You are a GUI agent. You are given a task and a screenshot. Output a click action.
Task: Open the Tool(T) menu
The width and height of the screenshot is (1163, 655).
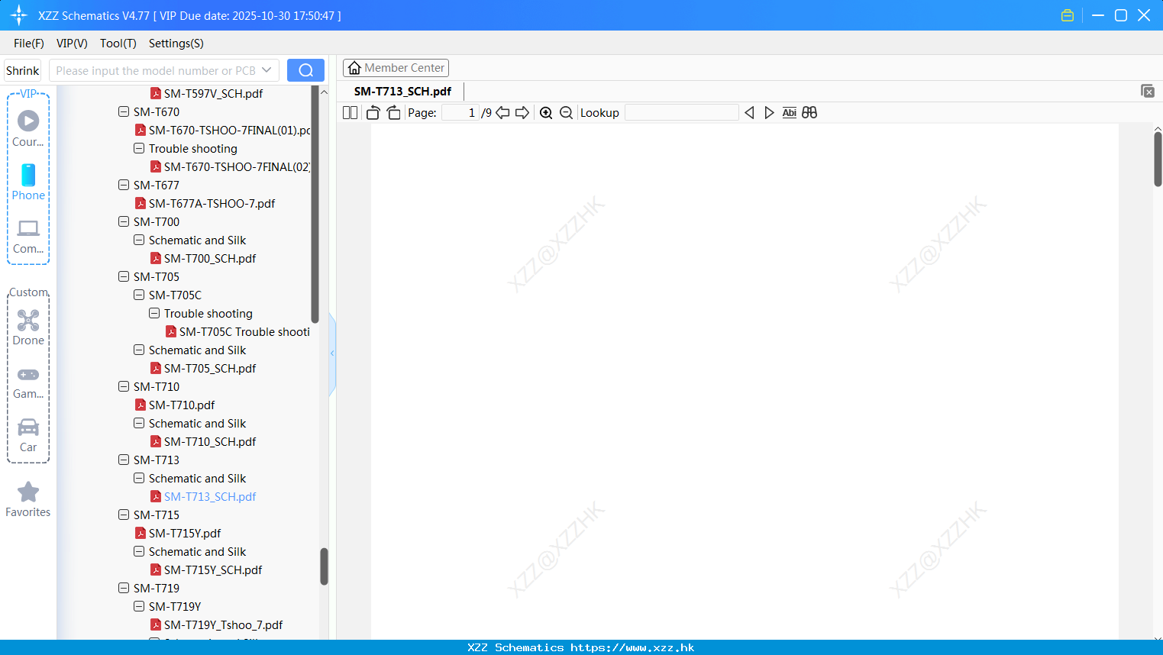click(x=118, y=44)
